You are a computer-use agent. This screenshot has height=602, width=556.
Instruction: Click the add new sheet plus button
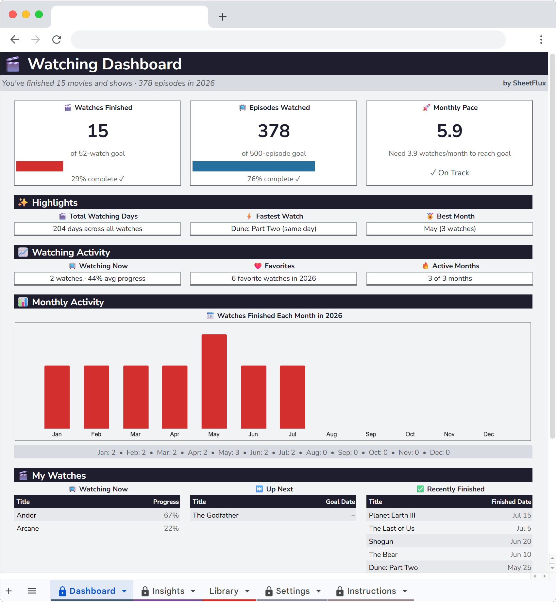point(9,591)
